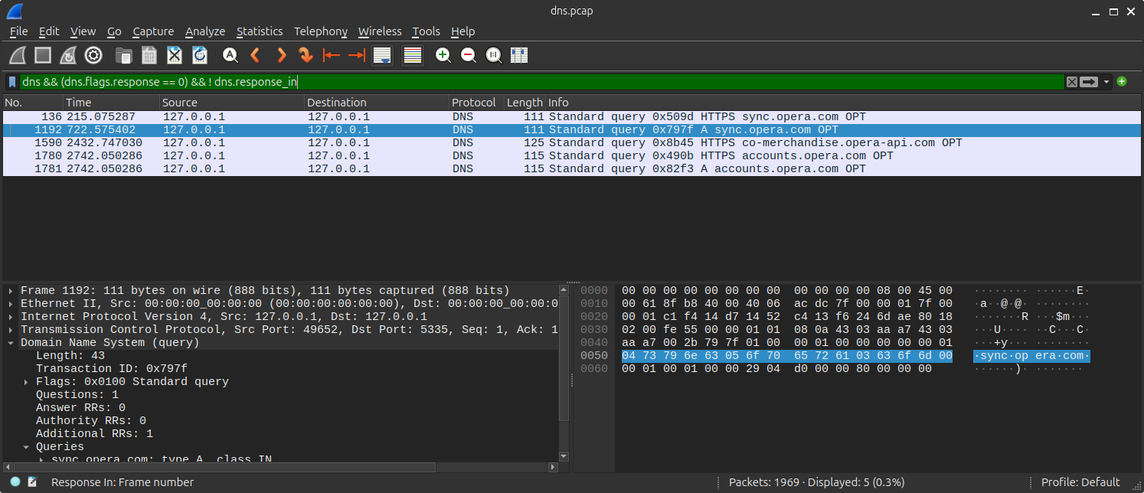Open the Go menu

(114, 31)
